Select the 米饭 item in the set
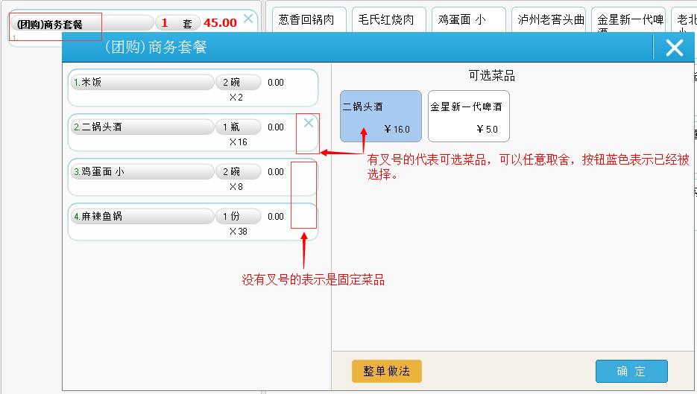Screen dimensions: 697x394 click(142, 83)
